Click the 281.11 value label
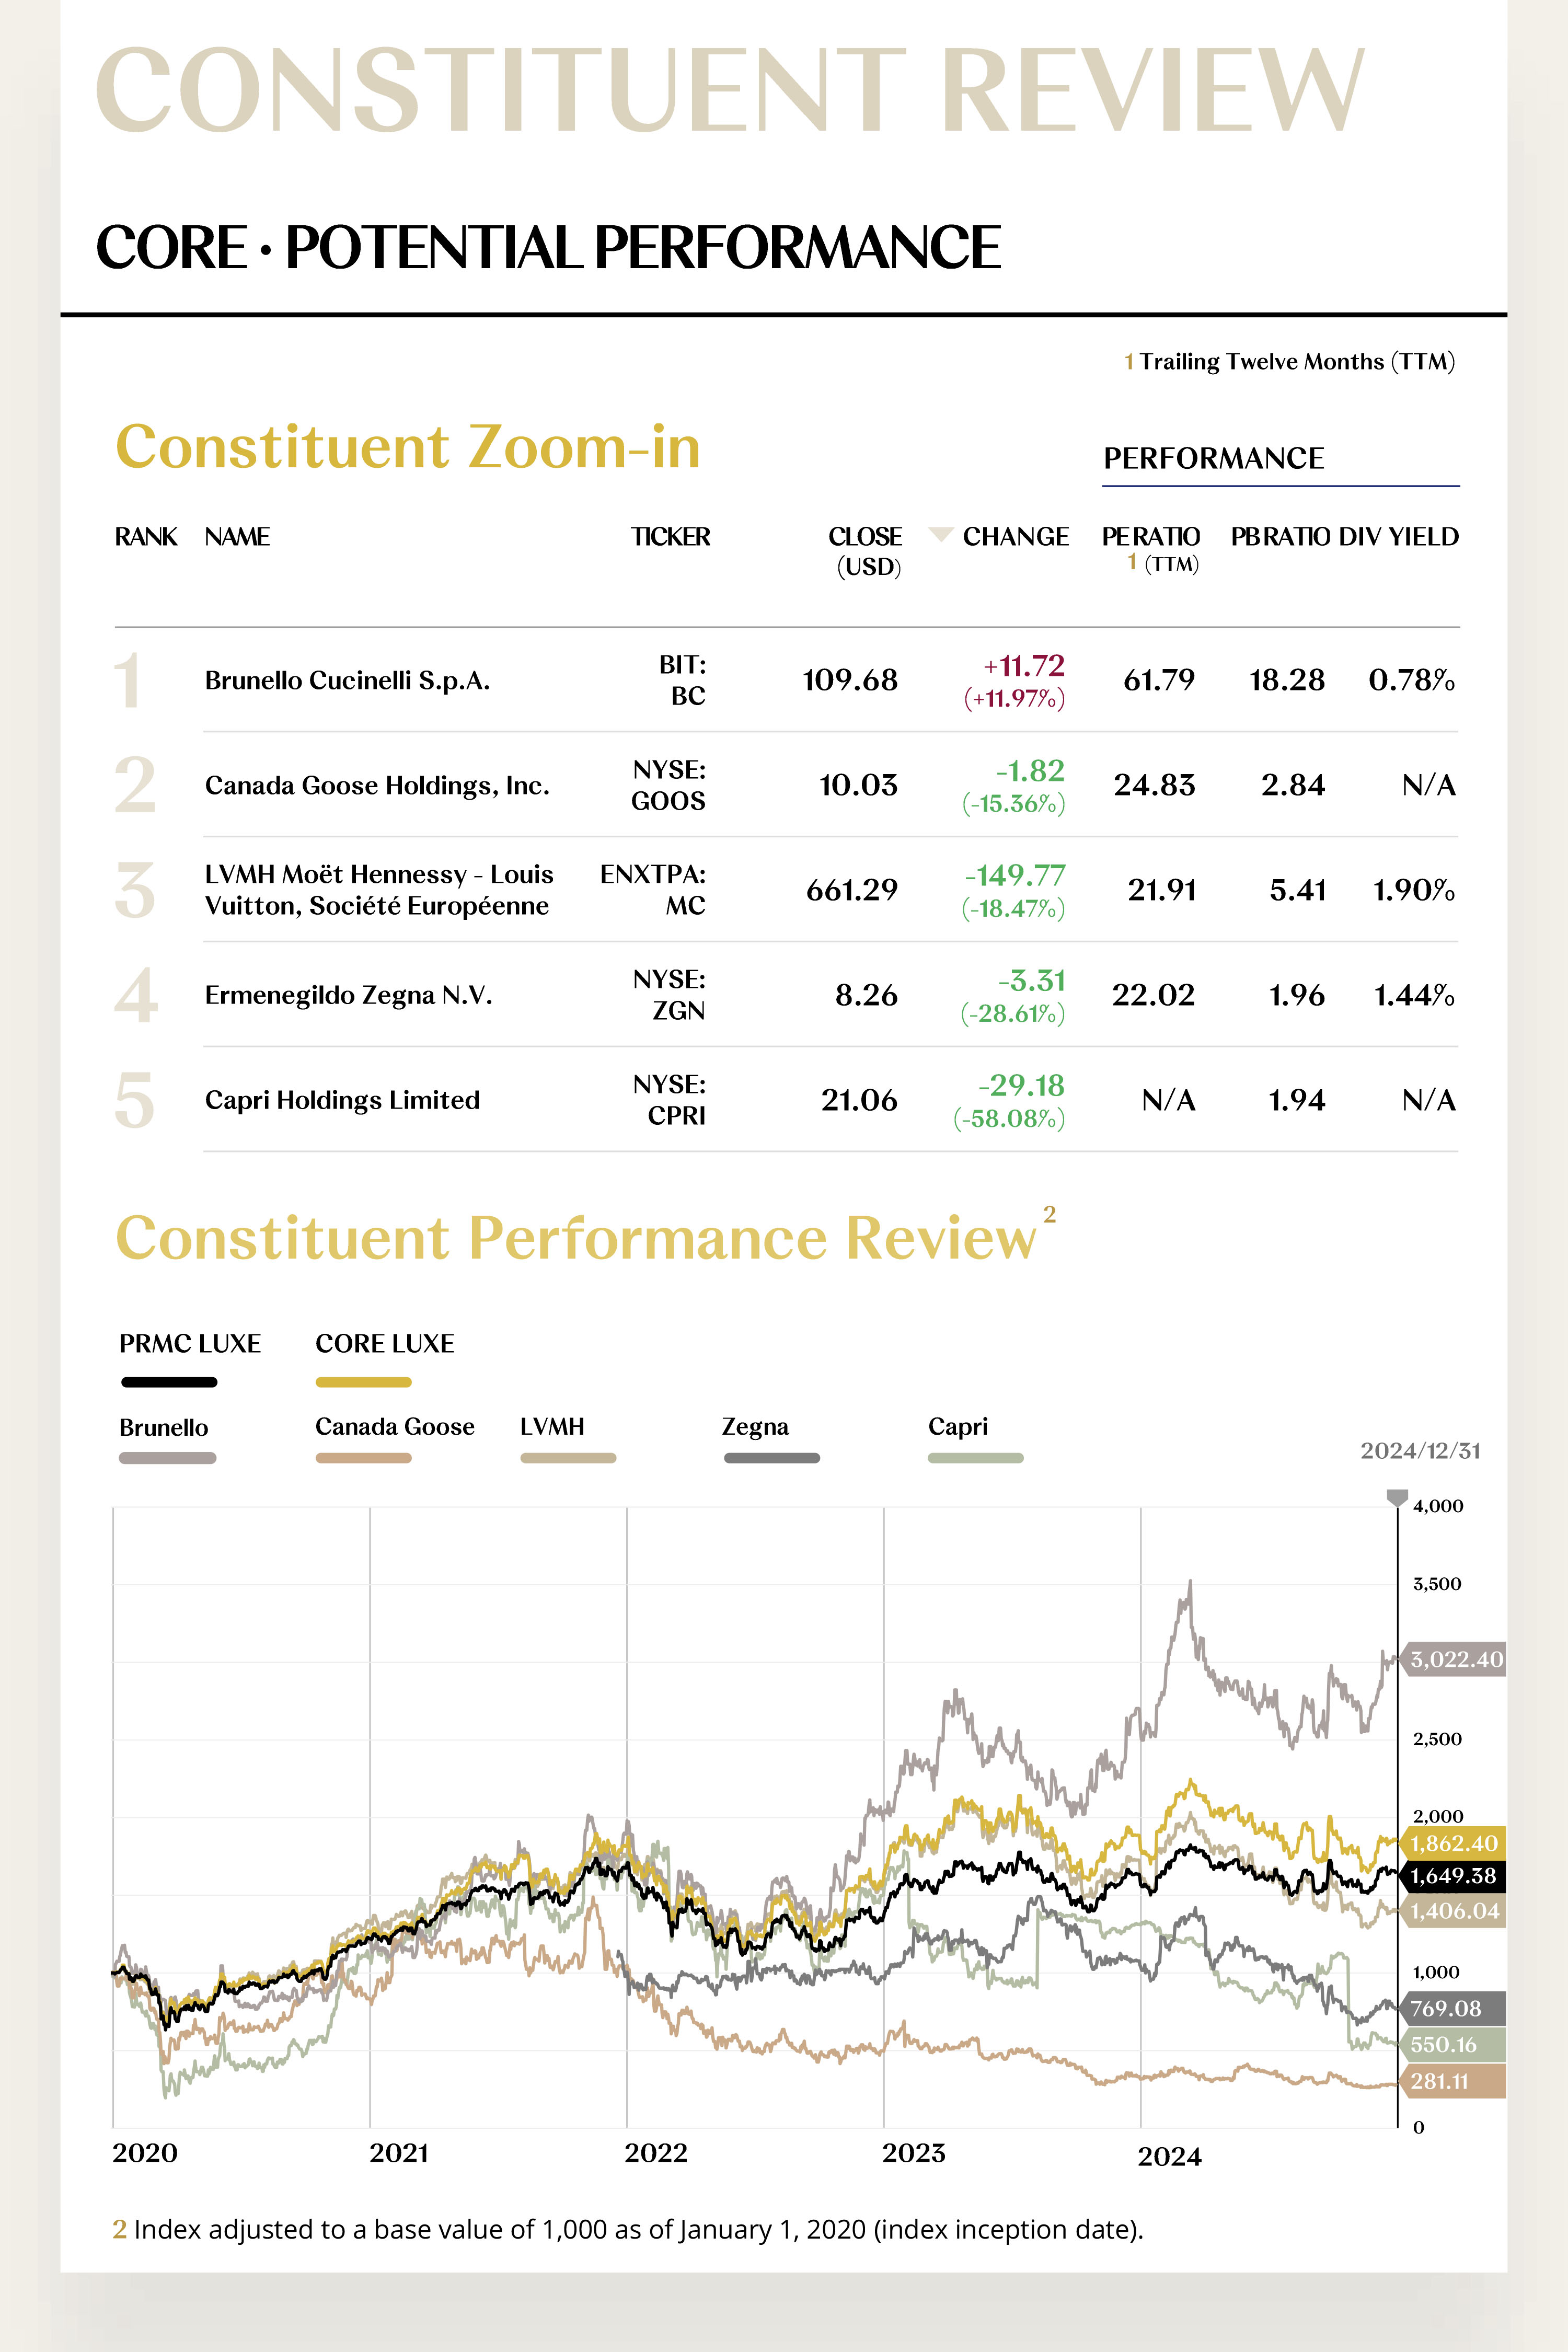This screenshot has height=2352, width=1568. click(x=1440, y=2081)
